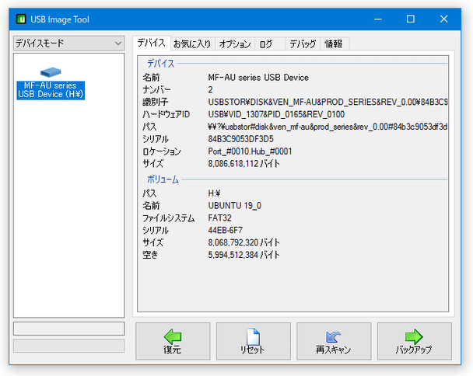Switch to the お気に入り tab
Viewport: 473px width, 376px height.
pos(192,44)
